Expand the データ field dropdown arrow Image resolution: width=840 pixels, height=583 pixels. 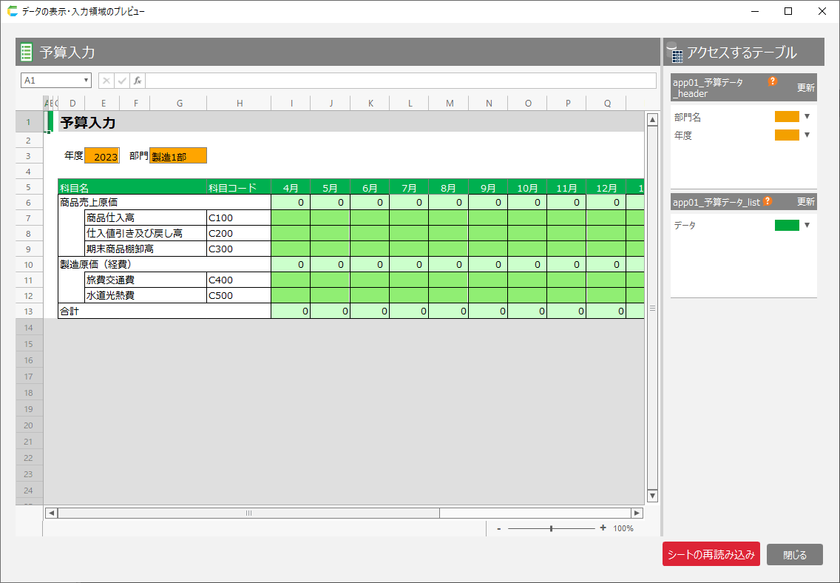pos(807,225)
